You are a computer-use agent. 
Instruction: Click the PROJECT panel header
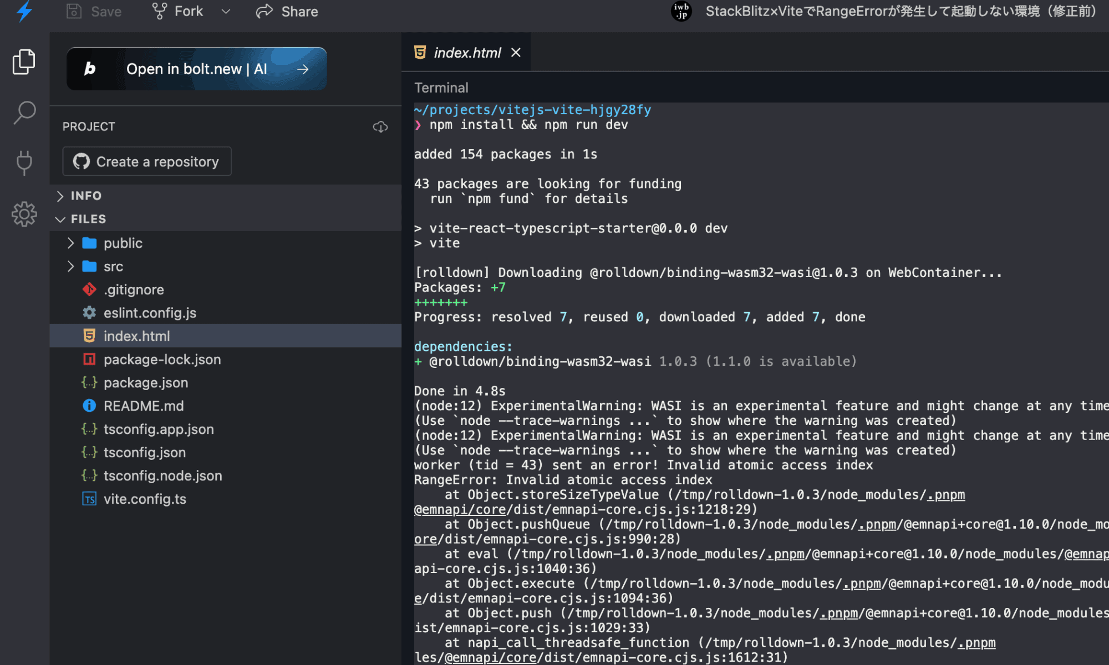89,126
